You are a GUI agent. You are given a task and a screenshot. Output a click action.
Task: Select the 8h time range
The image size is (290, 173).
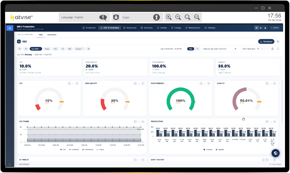point(26,49)
